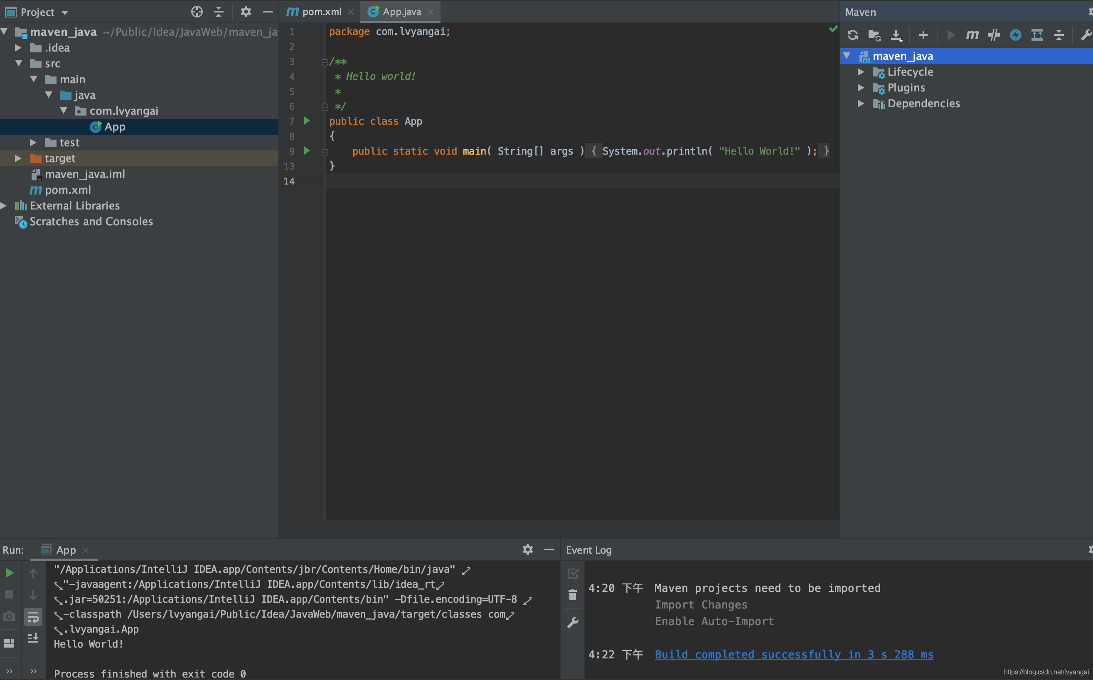1093x680 pixels.
Task: Close the pom.xml tab
Action: tap(351, 12)
